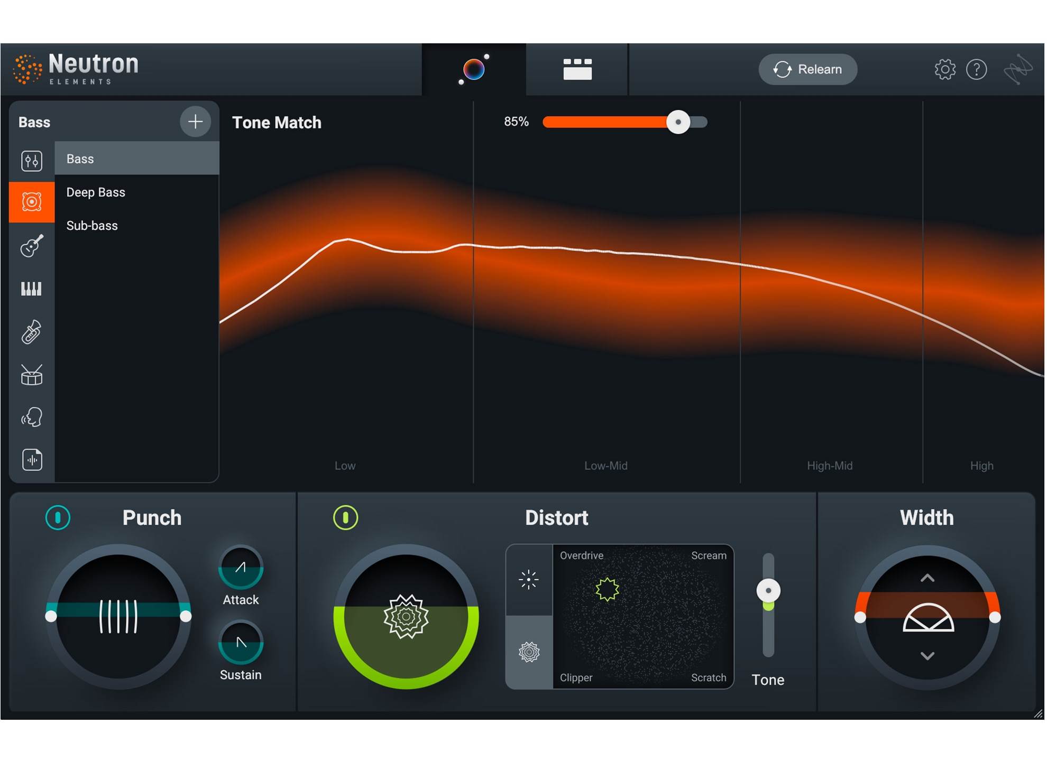The height and width of the screenshot is (761, 1047).
Task: Select the bass speaker category icon
Action: coord(32,202)
